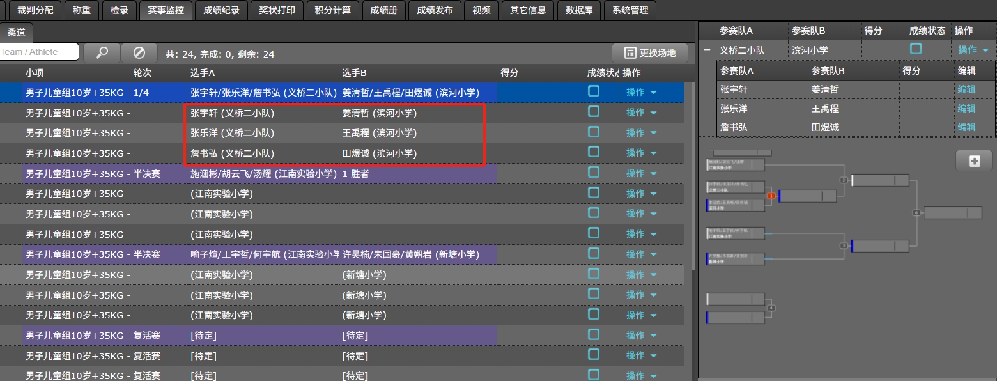This screenshot has width=997, height=381.
Task: Open right panel 操作 dropdown for 义桥二小队 row
Action: pos(973,50)
